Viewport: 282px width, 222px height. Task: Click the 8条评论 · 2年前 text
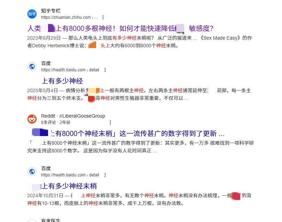[x=56, y=122]
